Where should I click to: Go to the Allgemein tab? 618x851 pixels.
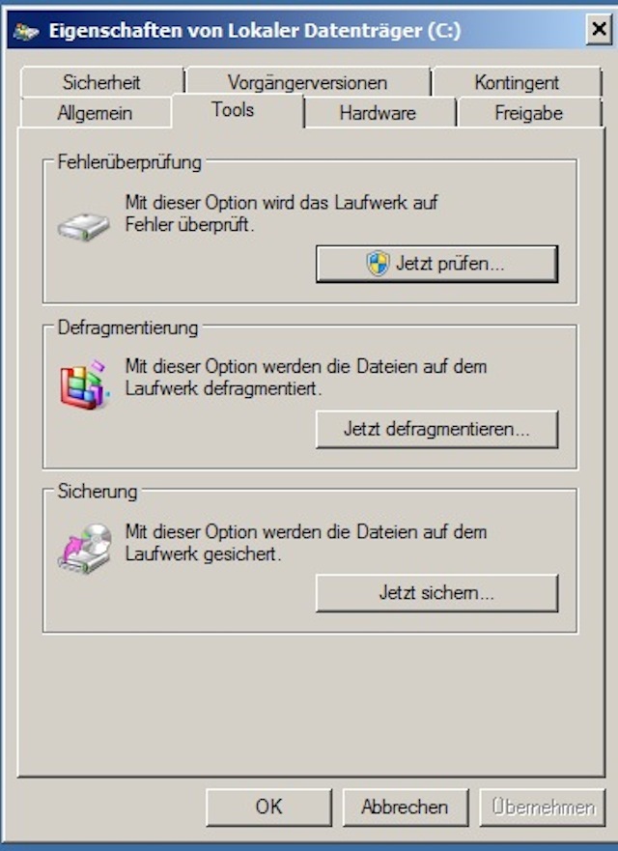(x=95, y=113)
